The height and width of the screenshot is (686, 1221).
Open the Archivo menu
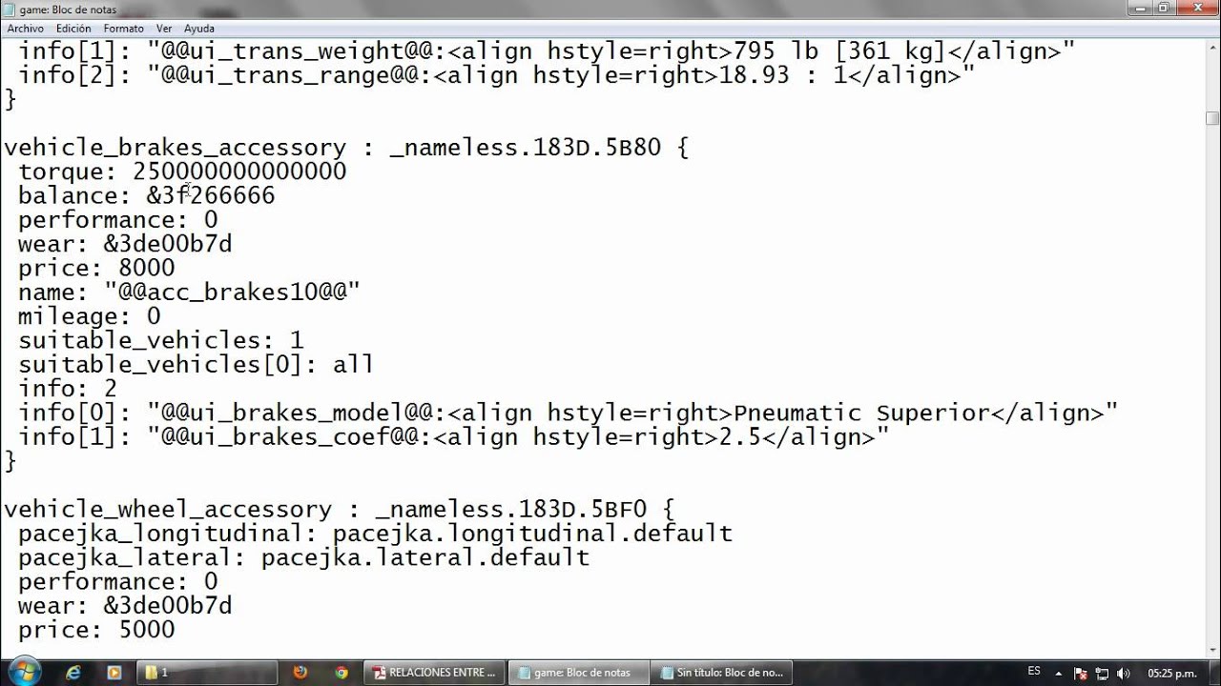coord(25,29)
